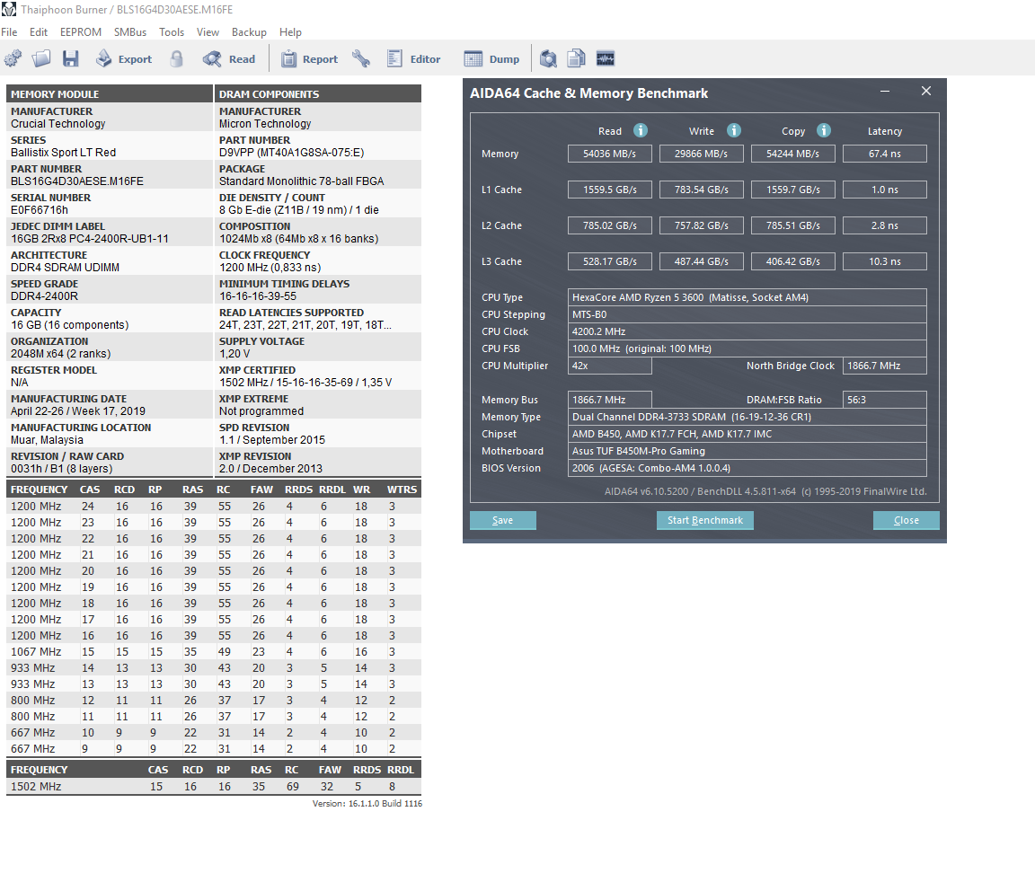Screen dimensions: 1035x891
Task: Open the Help menu
Action: tap(290, 31)
